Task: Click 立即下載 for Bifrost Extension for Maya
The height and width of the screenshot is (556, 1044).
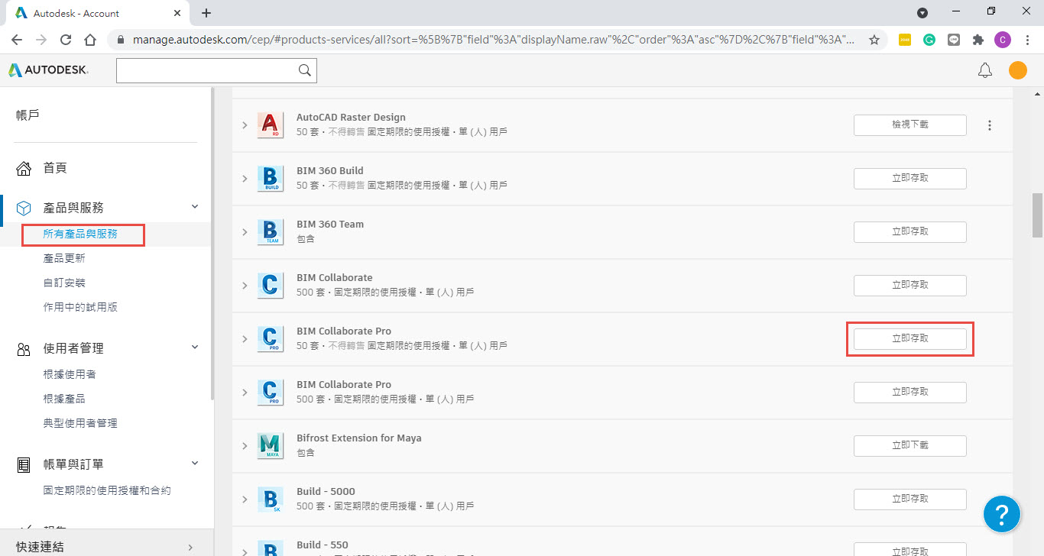Action: click(x=910, y=445)
